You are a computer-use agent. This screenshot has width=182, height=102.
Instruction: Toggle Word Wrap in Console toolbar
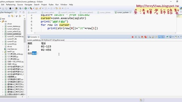[x=156, y=37]
